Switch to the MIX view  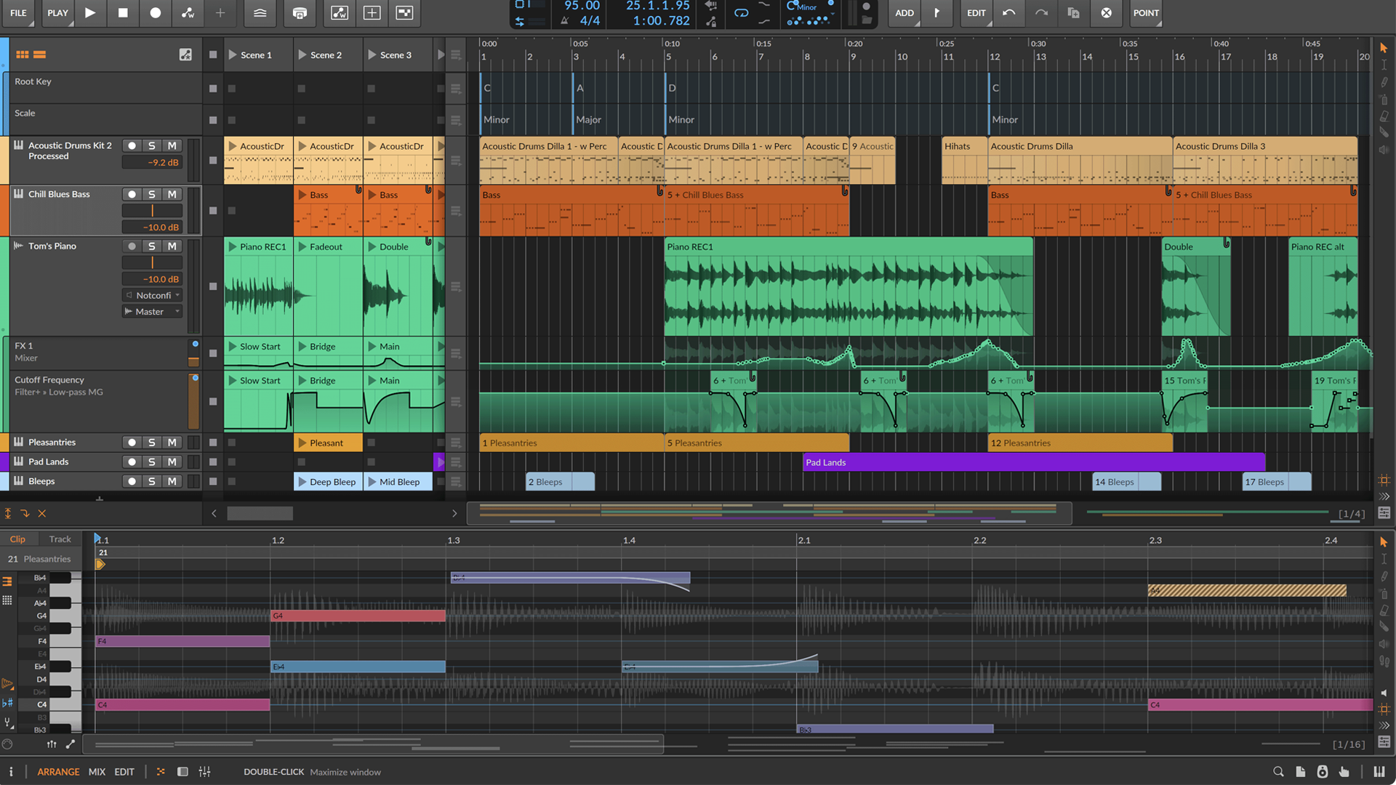pyautogui.click(x=97, y=771)
